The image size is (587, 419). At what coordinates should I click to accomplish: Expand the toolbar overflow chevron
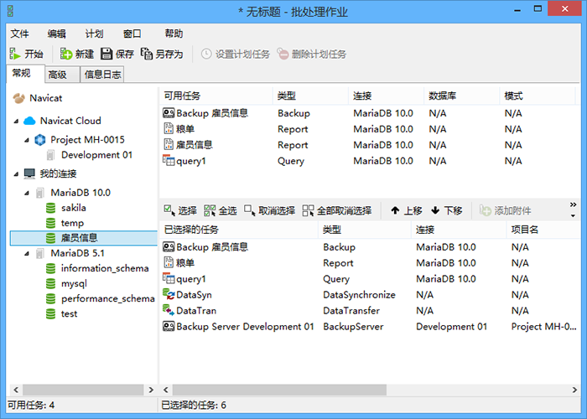pyautogui.click(x=573, y=204)
